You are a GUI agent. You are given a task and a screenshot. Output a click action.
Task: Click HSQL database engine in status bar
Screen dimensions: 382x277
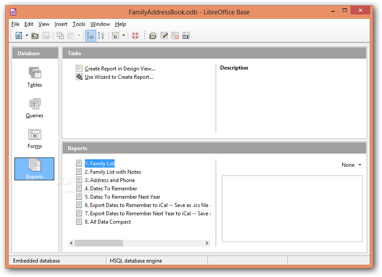pos(136,261)
